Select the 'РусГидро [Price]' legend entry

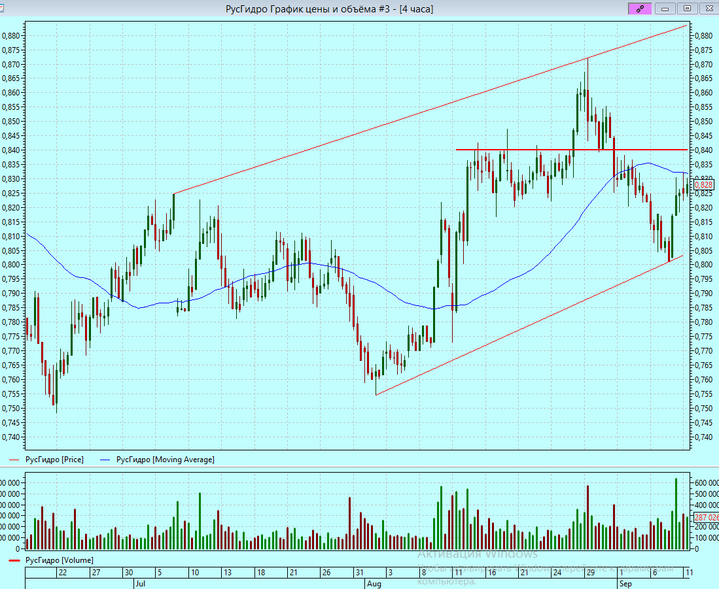point(54,460)
